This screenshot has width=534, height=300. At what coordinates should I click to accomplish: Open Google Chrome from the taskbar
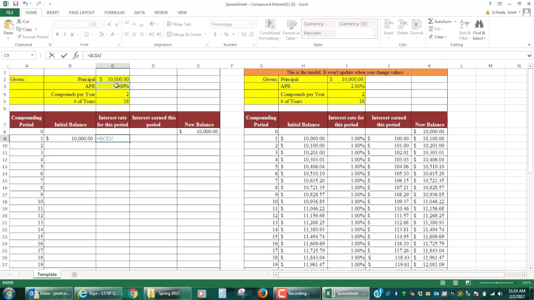click(x=133, y=293)
